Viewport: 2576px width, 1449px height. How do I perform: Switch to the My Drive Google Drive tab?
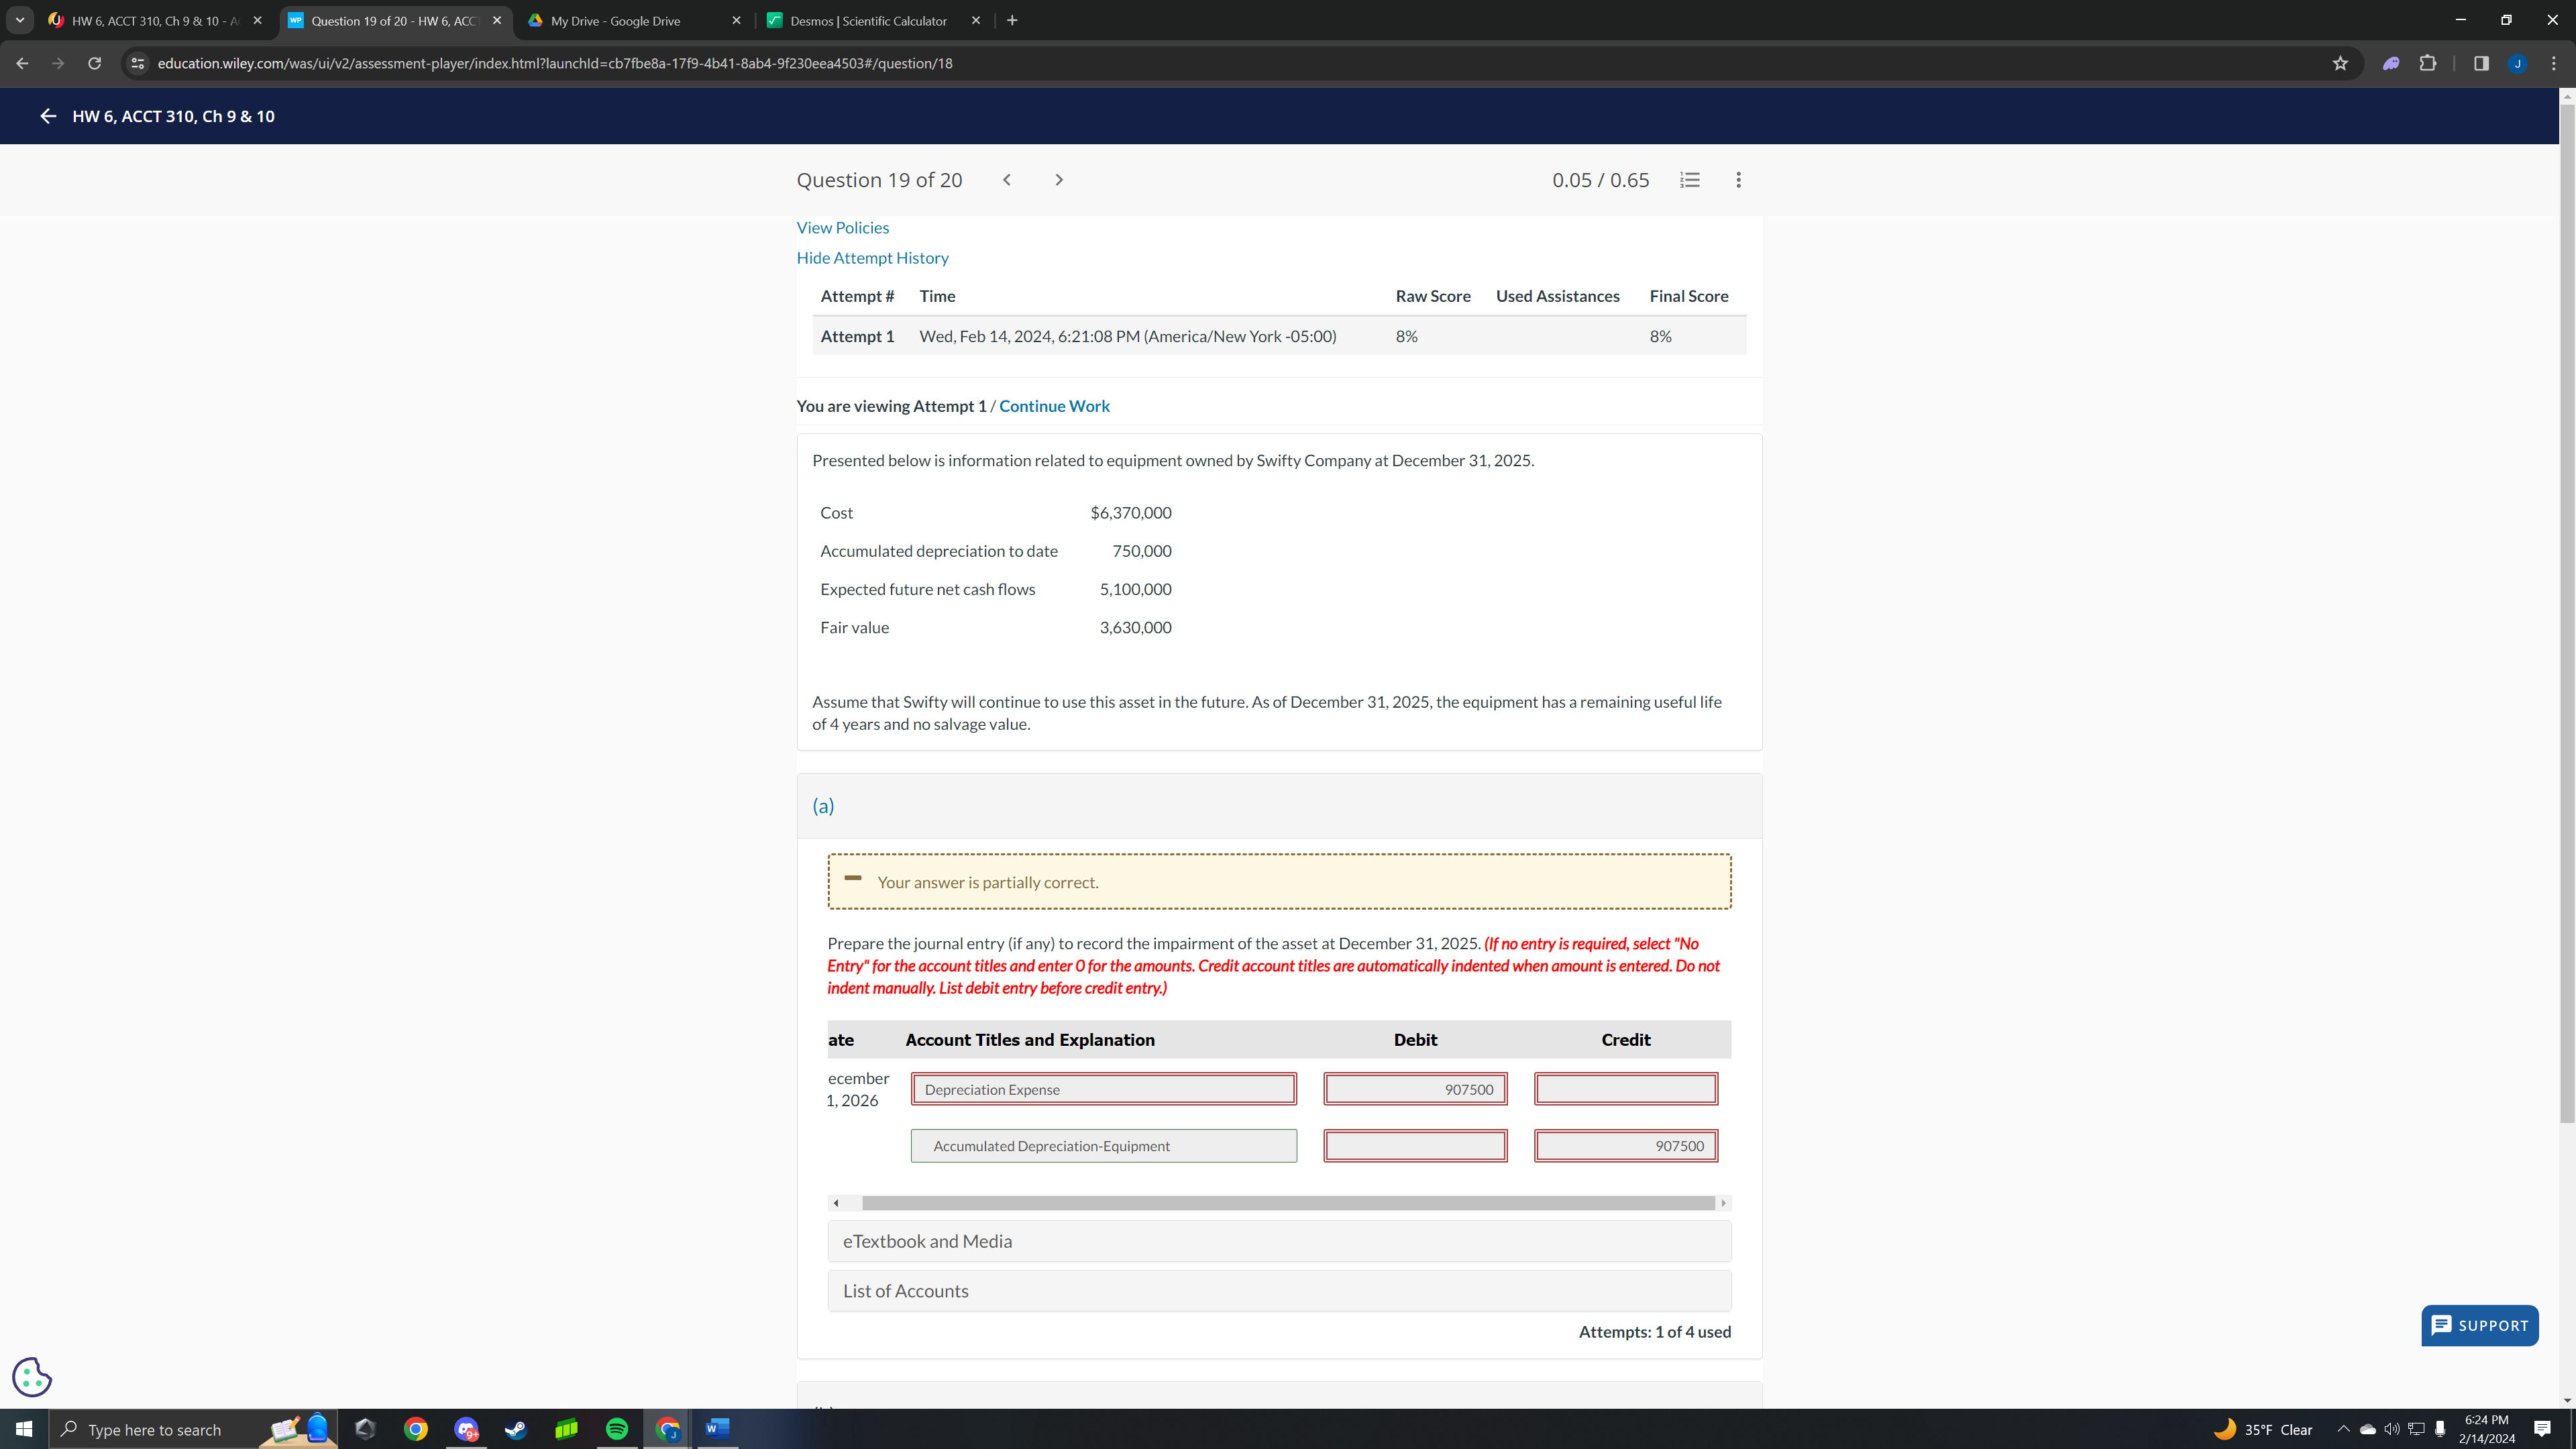pos(614,20)
